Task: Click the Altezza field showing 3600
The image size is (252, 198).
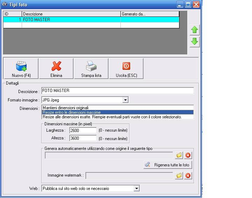Action: (x=83, y=138)
